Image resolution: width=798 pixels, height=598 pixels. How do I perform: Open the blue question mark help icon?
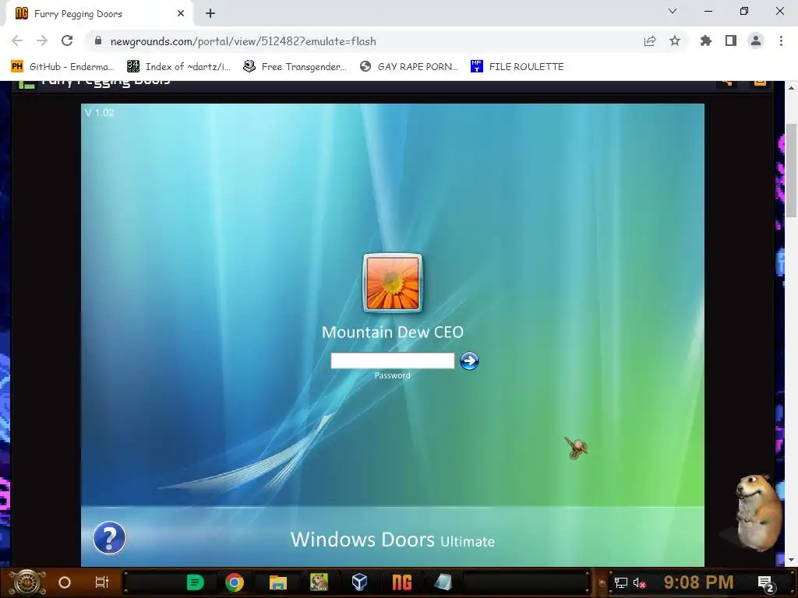pos(109,537)
